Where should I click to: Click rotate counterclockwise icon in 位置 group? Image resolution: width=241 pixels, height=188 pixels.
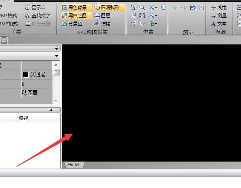(x=134, y=7)
